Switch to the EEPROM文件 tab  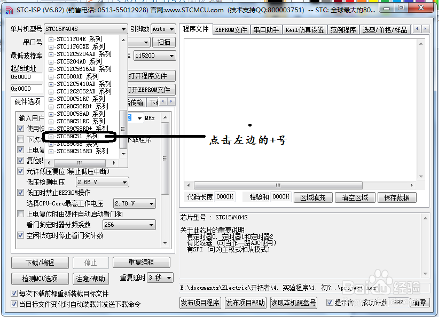(231, 30)
